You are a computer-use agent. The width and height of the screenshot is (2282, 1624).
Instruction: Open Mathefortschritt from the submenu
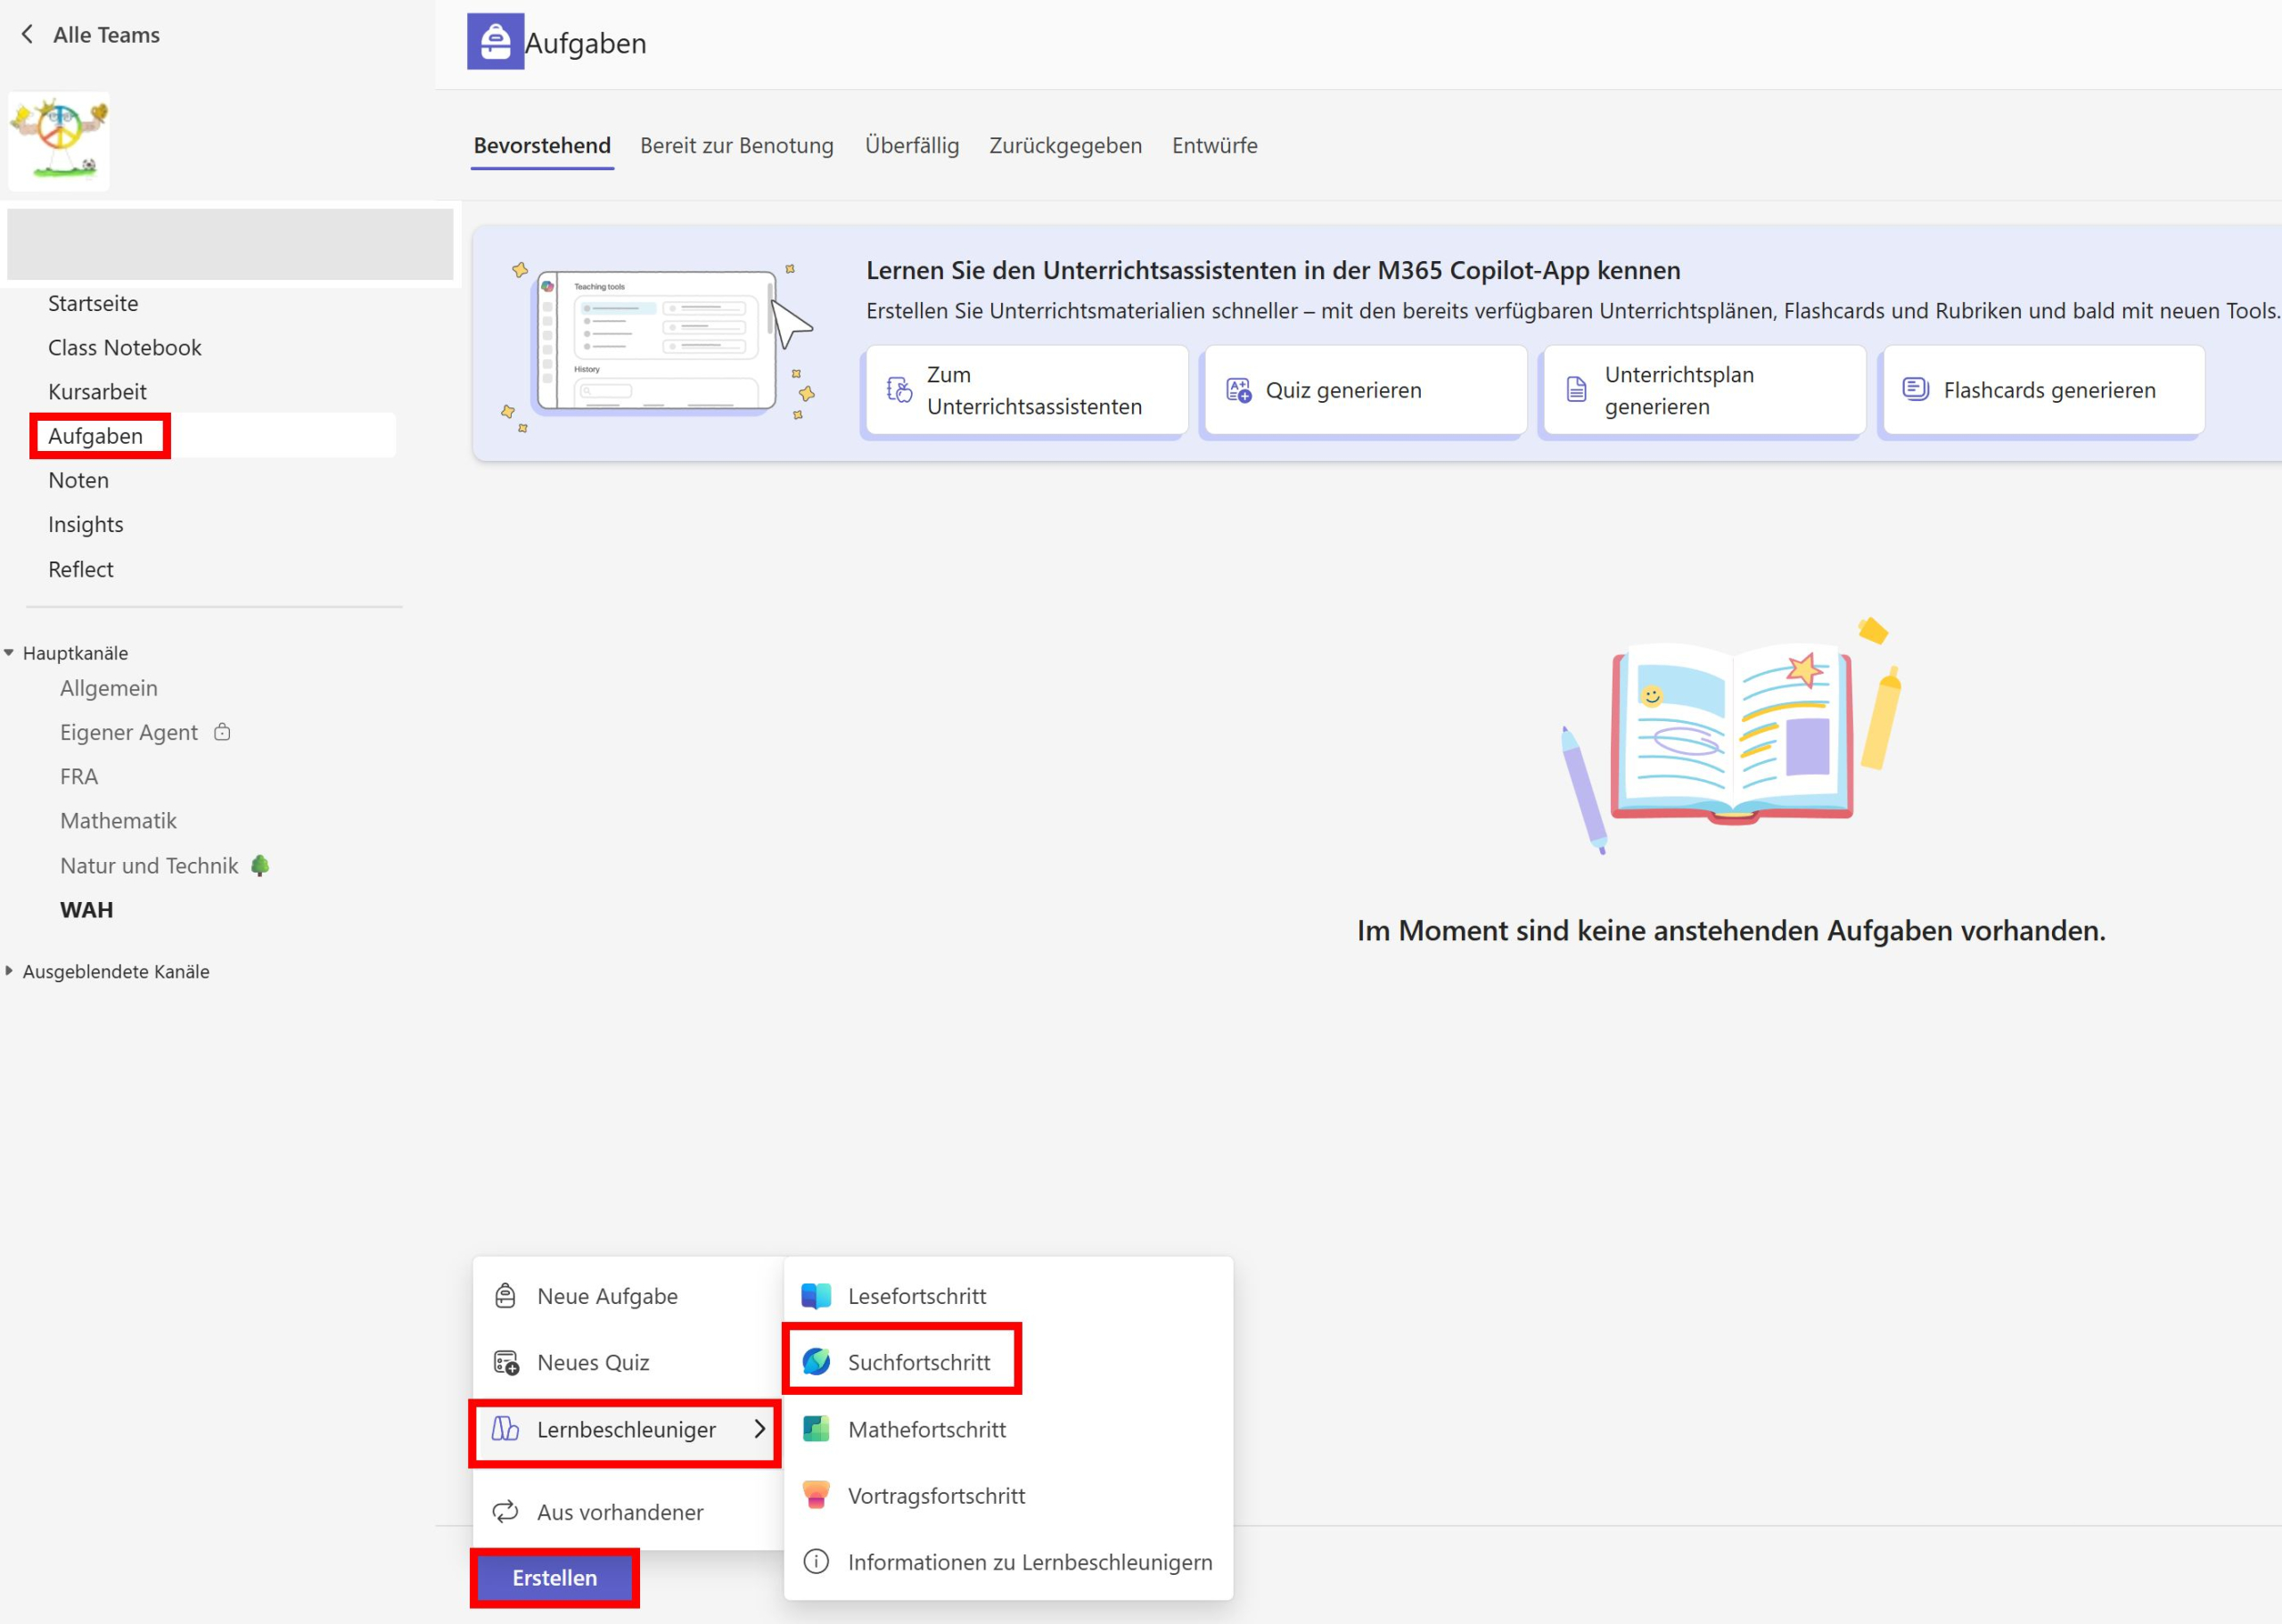[926, 1429]
